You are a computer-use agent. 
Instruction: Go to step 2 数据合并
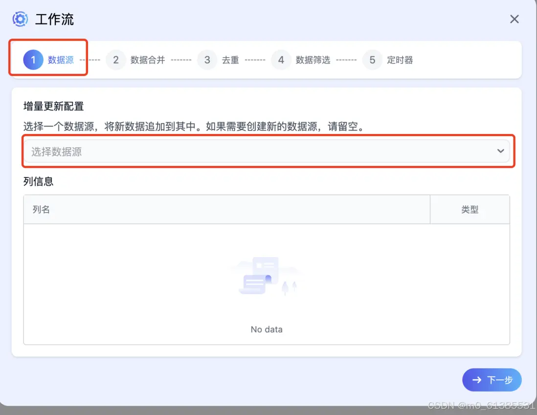pyautogui.click(x=135, y=60)
